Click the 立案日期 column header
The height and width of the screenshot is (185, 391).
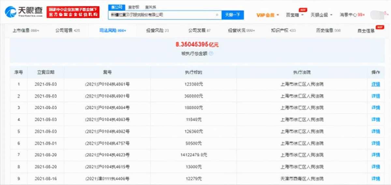pyautogui.click(x=46, y=72)
